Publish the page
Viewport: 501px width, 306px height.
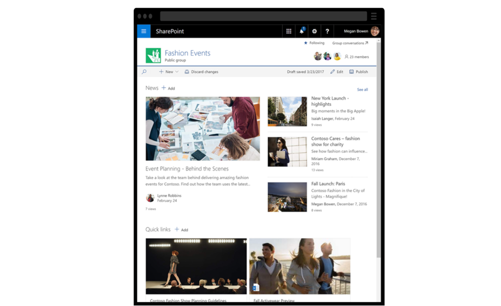point(359,72)
